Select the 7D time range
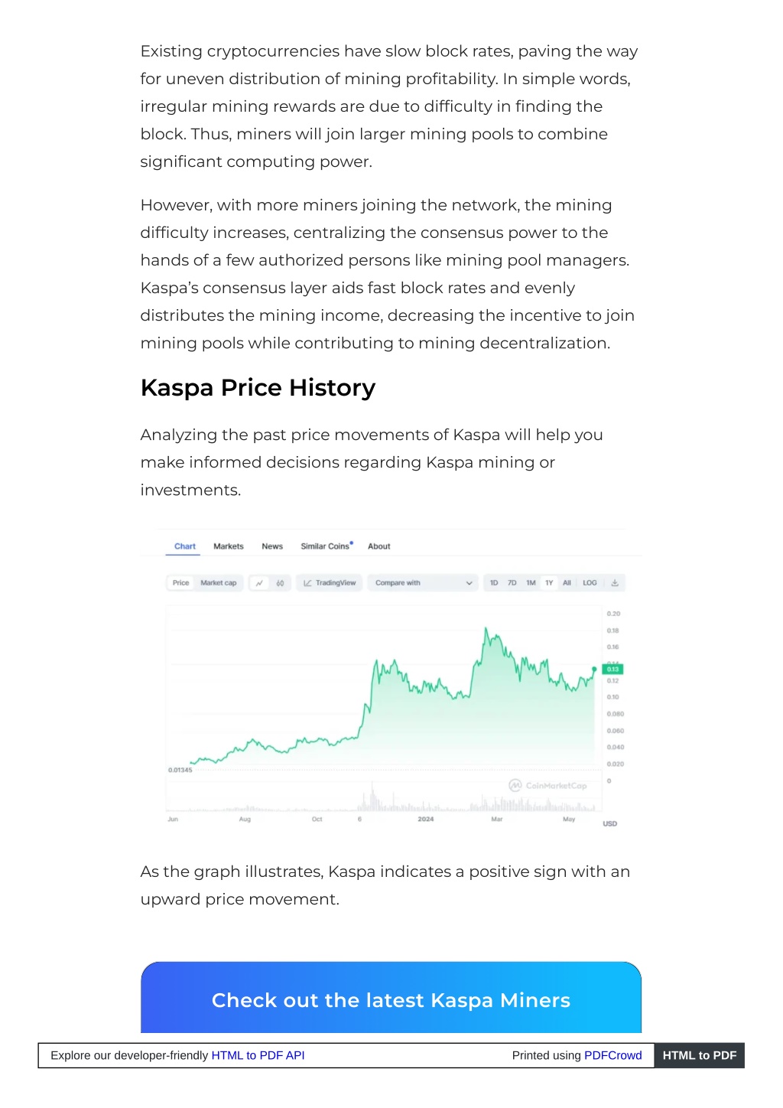Image resolution: width=783 pixels, height=1108 pixels. click(x=512, y=583)
